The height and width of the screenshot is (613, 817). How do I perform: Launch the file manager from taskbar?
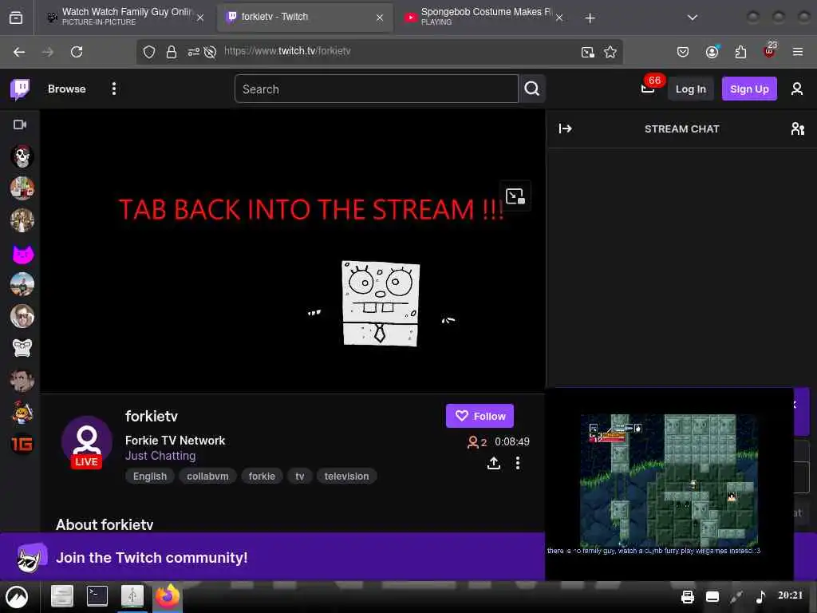(x=62, y=596)
